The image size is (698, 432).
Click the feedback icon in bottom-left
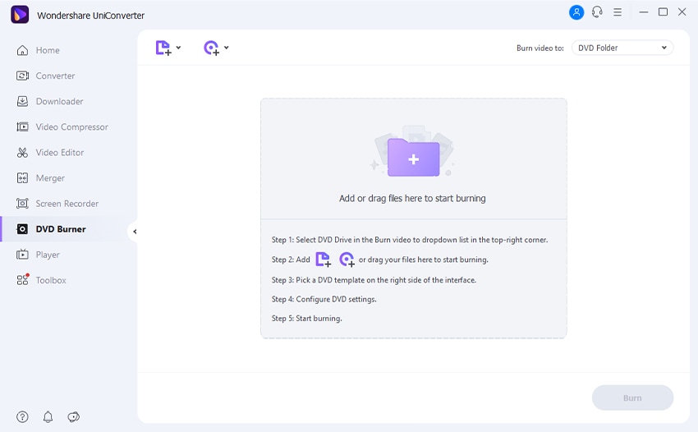point(73,416)
